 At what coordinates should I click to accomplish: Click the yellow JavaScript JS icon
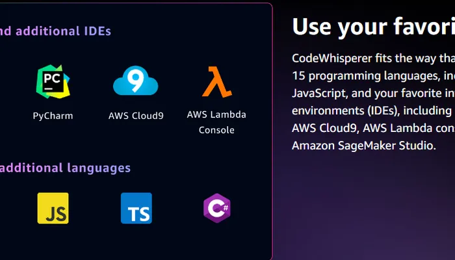pos(53,208)
